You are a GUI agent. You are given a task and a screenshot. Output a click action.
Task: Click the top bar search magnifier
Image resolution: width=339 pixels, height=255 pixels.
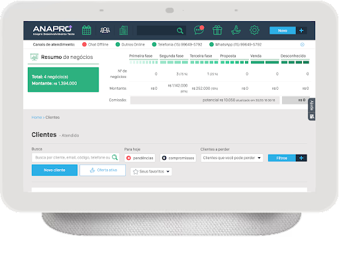(x=180, y=30)
